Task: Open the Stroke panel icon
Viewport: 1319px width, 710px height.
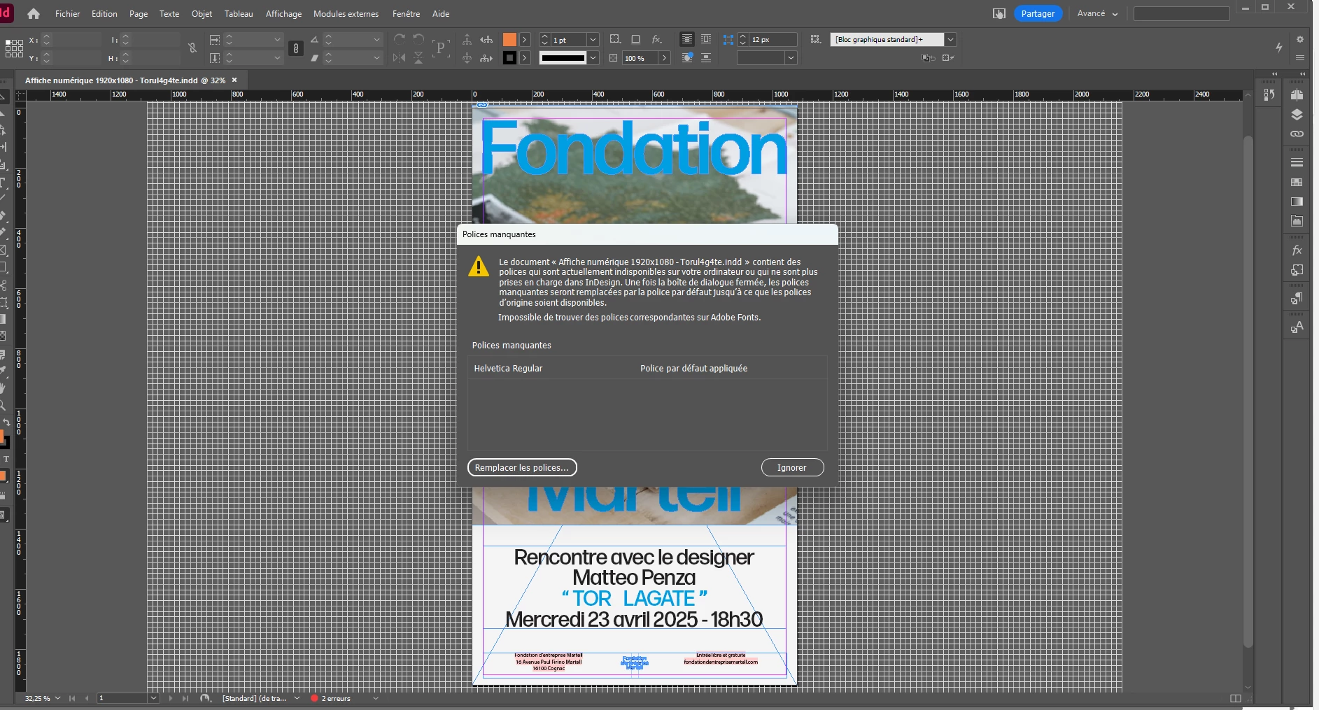Action: 1297,162
